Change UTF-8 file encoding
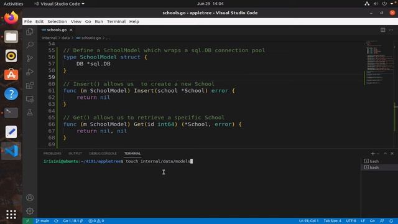The image size is (398, 224). (351, 221)
